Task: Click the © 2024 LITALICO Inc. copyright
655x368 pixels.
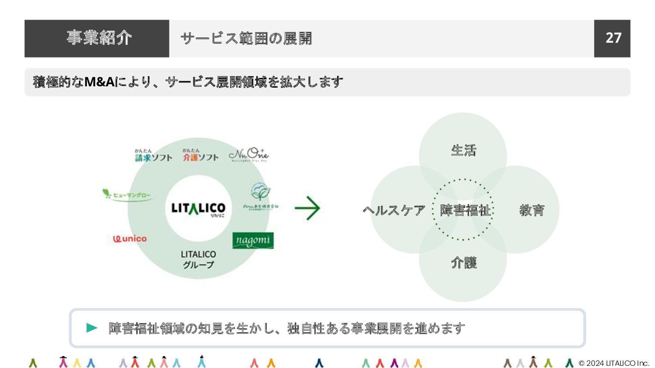Action: (x=614, y=363)
